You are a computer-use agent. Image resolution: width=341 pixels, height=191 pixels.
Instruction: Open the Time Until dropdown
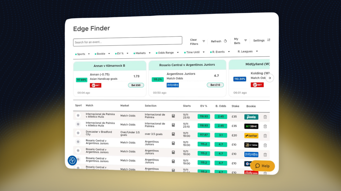coord(192,52)
